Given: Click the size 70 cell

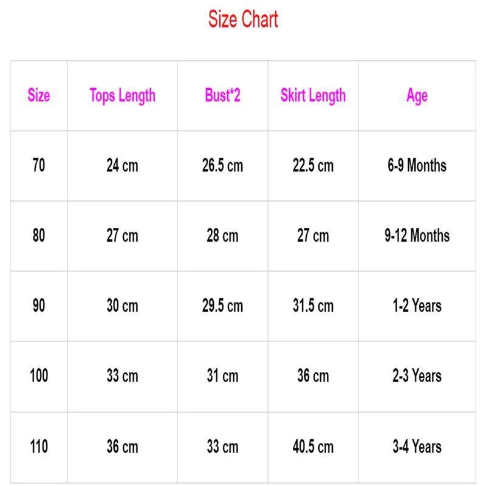Looking at the screenshot, I should (39, 165).
